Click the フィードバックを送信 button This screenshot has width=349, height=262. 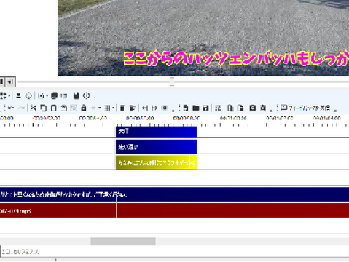pos(305,108)
